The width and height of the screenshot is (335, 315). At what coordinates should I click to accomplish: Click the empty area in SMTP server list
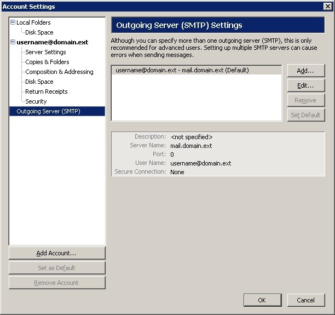point(196,99)
